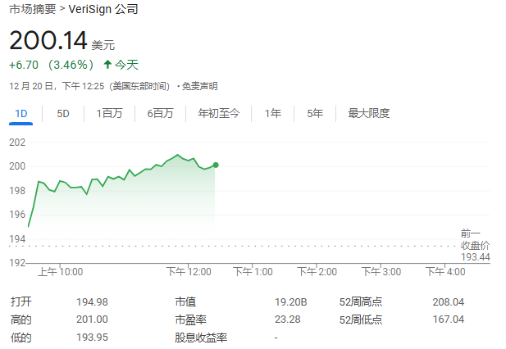Show the 1百万 range chart

pyautogui.click(x=109, y=113)
